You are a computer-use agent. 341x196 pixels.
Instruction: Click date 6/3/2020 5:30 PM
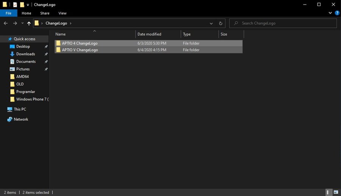pyautogui.click(x=152, y=43)
